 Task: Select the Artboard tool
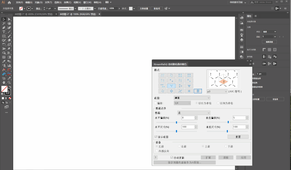click(4, 78)
